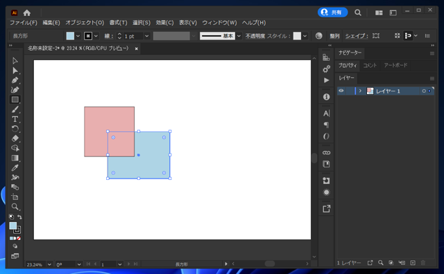This screenshot has width=444, height=274.
Task: Click the fill swatch in toolbar
Action: point(12,226)
